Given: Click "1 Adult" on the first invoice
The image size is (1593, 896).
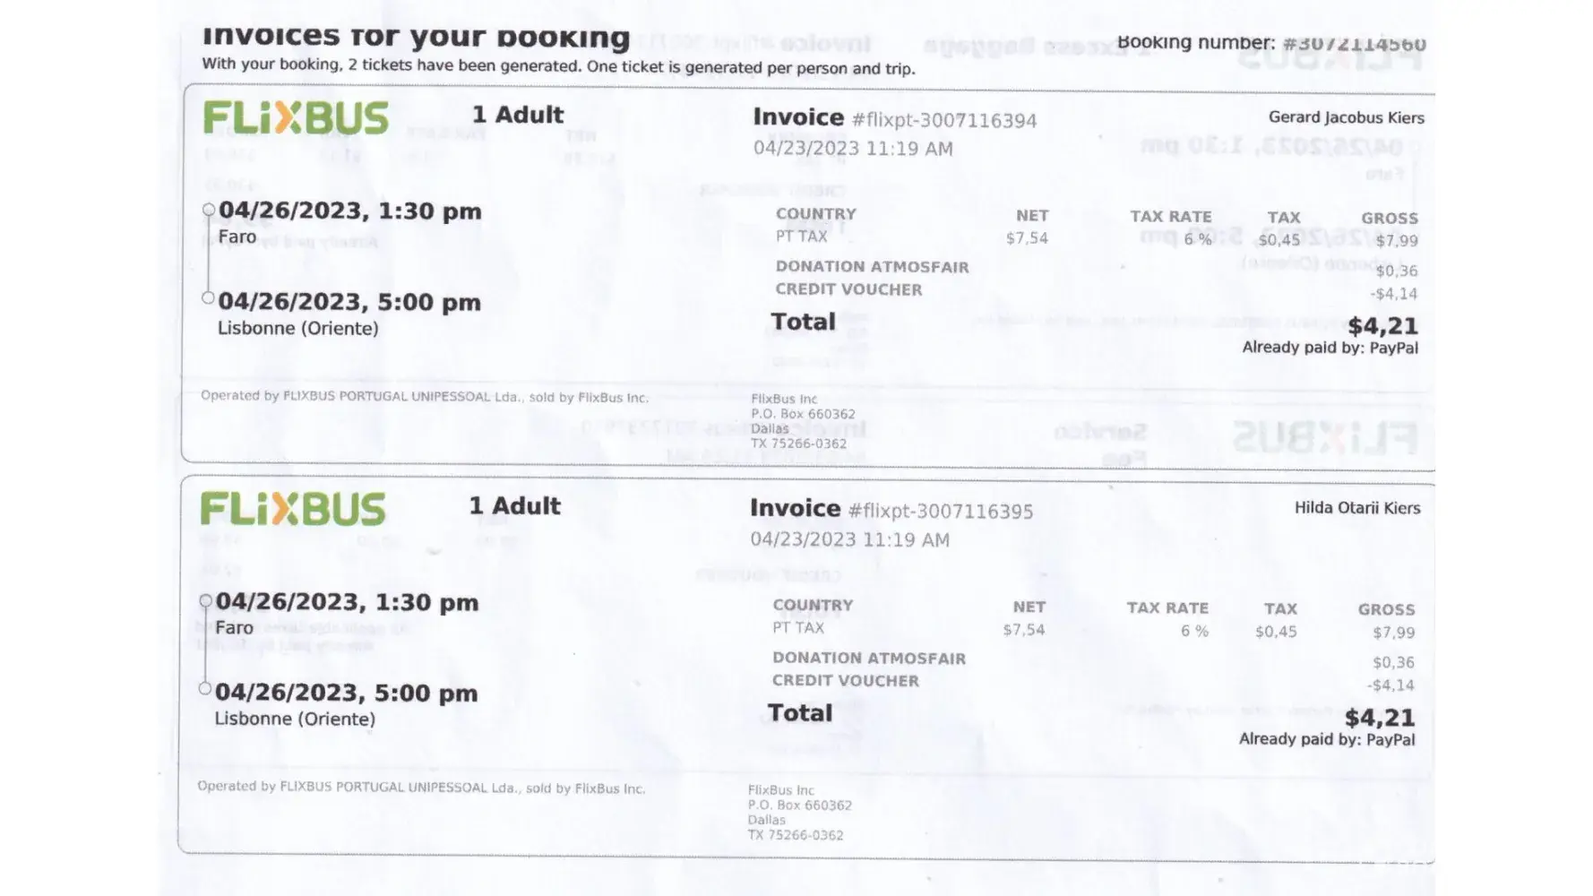Looking at the screenshot, I should pyautogui.click(x=518, y=115).
